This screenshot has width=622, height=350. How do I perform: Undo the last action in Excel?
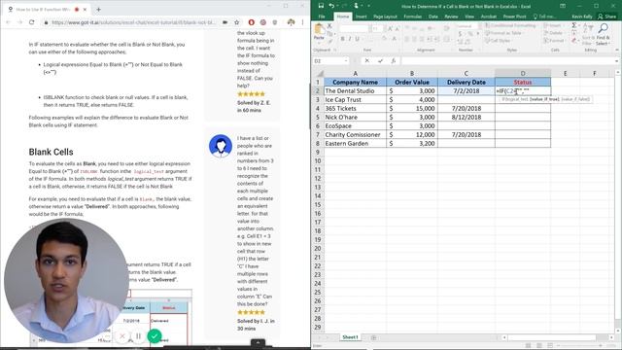(x=331, y=6)
